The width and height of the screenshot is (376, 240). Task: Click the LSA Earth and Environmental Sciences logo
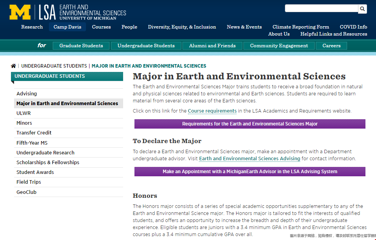pos(82,12)
